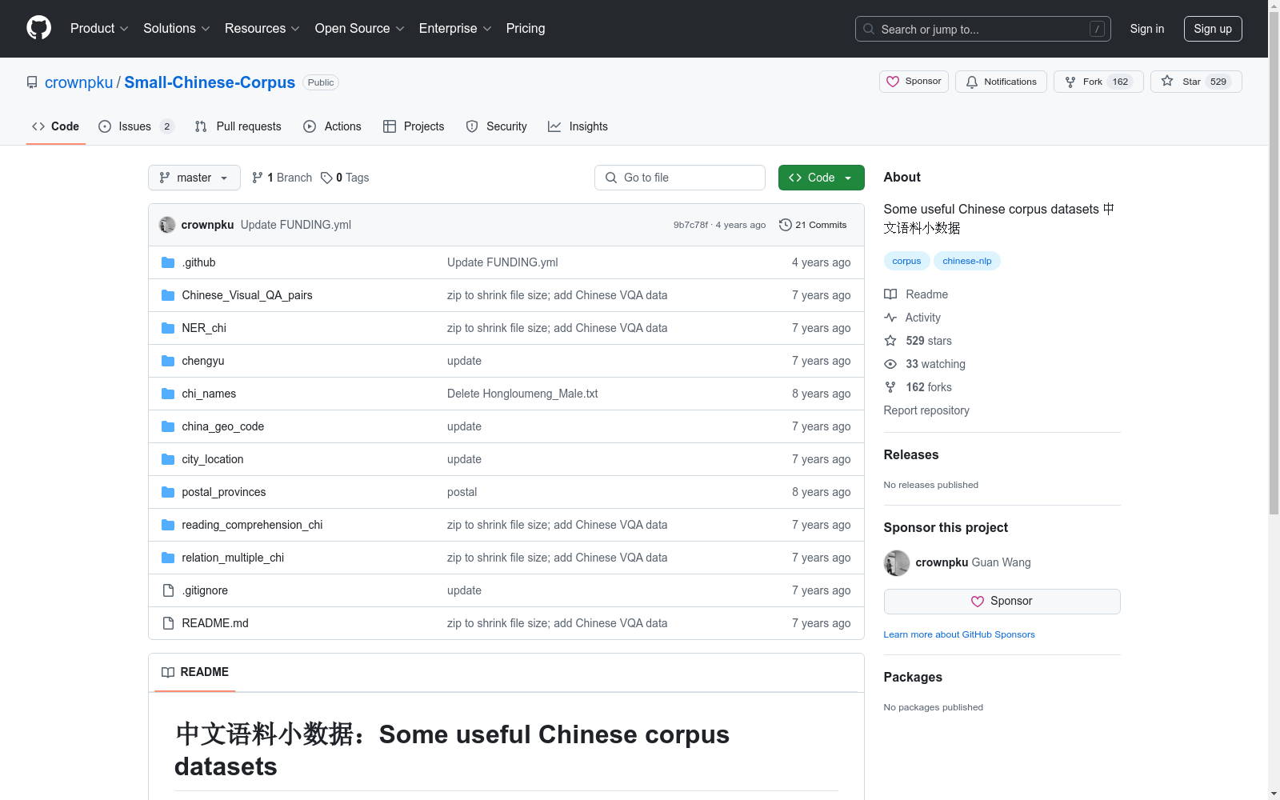The image size is (1280, 800).
Task: Click the repository icon beside crownpku
Action: pyautogui.click(x=32, y=82)
